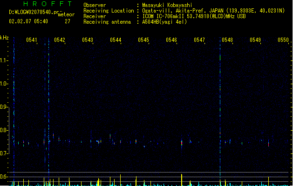Screen dimensions: 293x186
Task: Click the Receiving Location field label
Action: pyautogui.click(x=109, y=11)
